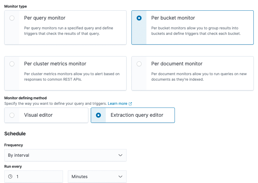Click the Per query monitor card title
Viewport: 258px width, 183px height.
coord(45,18)
